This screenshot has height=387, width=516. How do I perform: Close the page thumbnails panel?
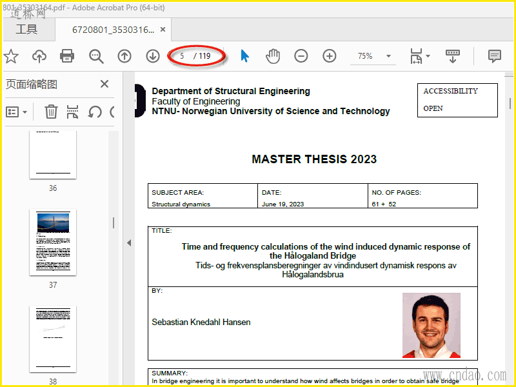coord(104,84)
